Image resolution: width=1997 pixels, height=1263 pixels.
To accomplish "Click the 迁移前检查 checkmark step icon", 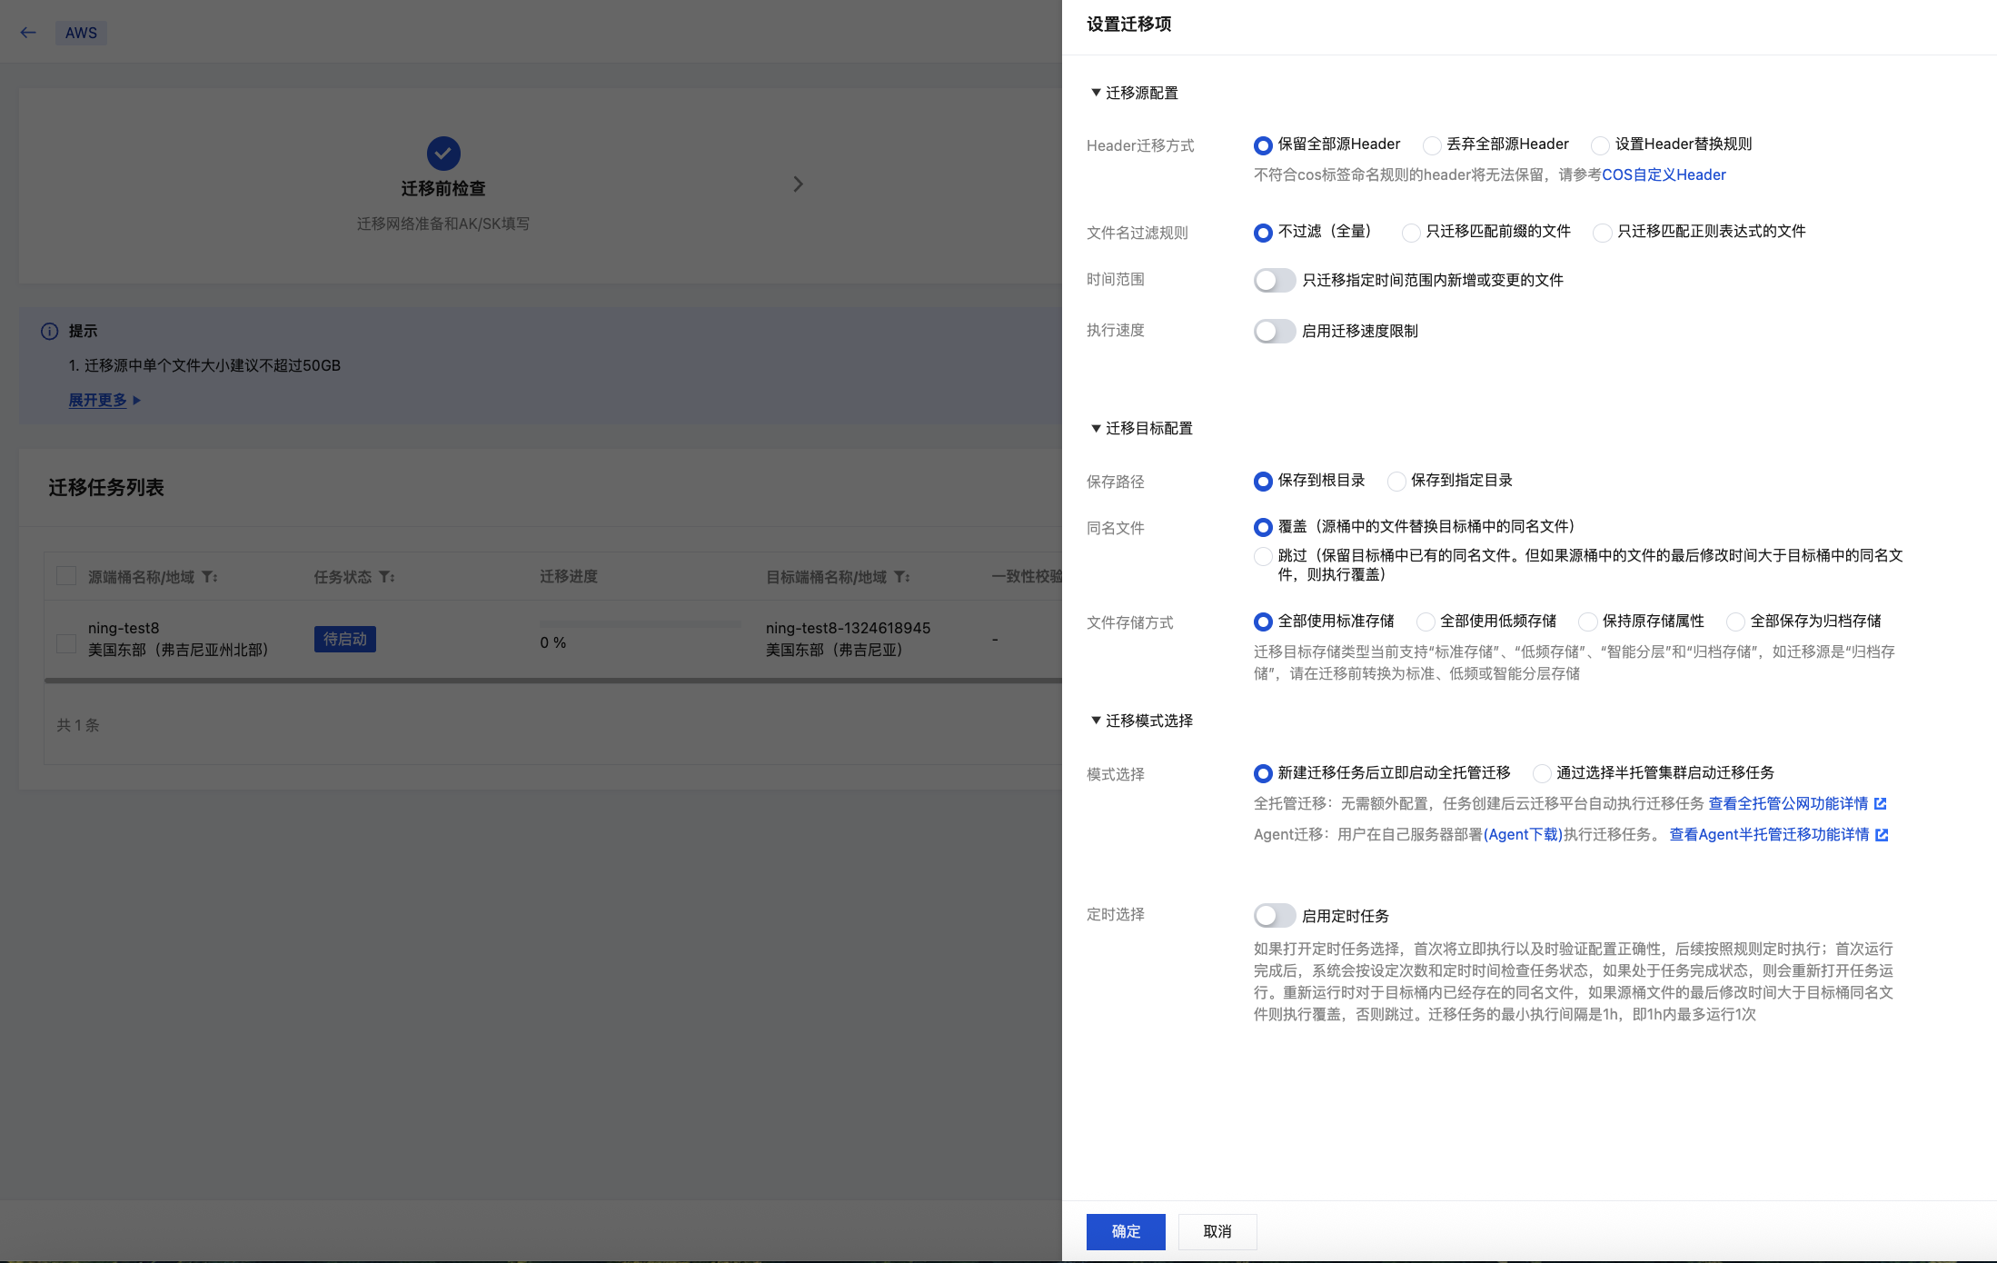I will click(443, 154).
